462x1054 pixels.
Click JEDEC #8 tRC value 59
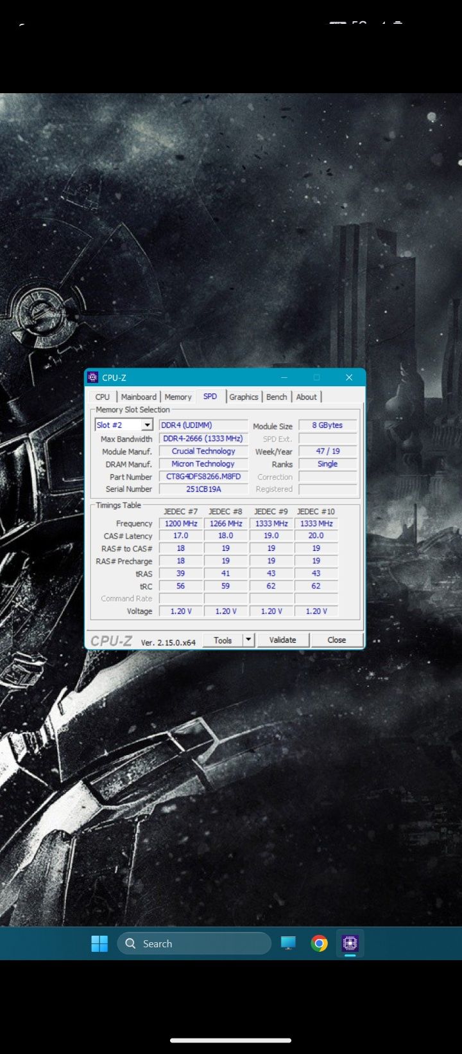226,585
